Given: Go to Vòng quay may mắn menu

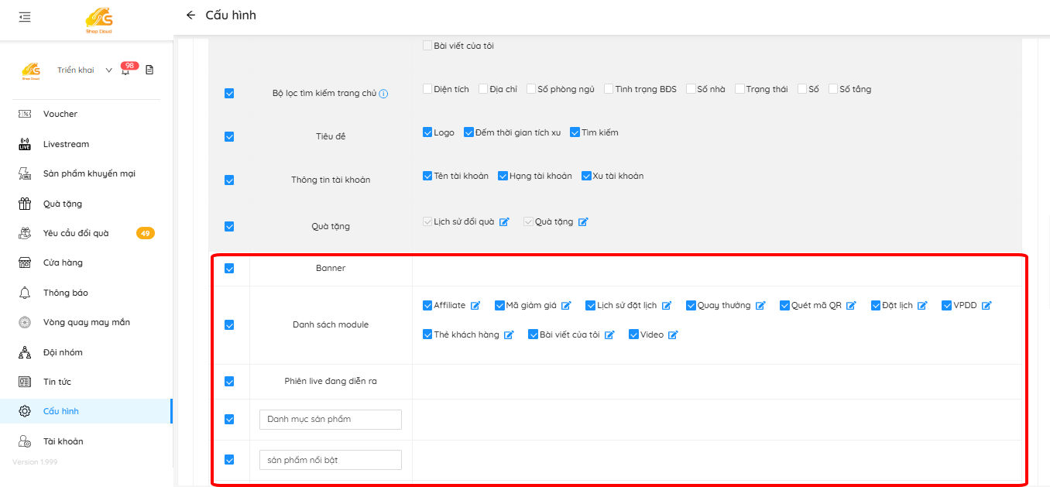Looking at the screenshot, I should pyautogui.click(x=86, y=322).
